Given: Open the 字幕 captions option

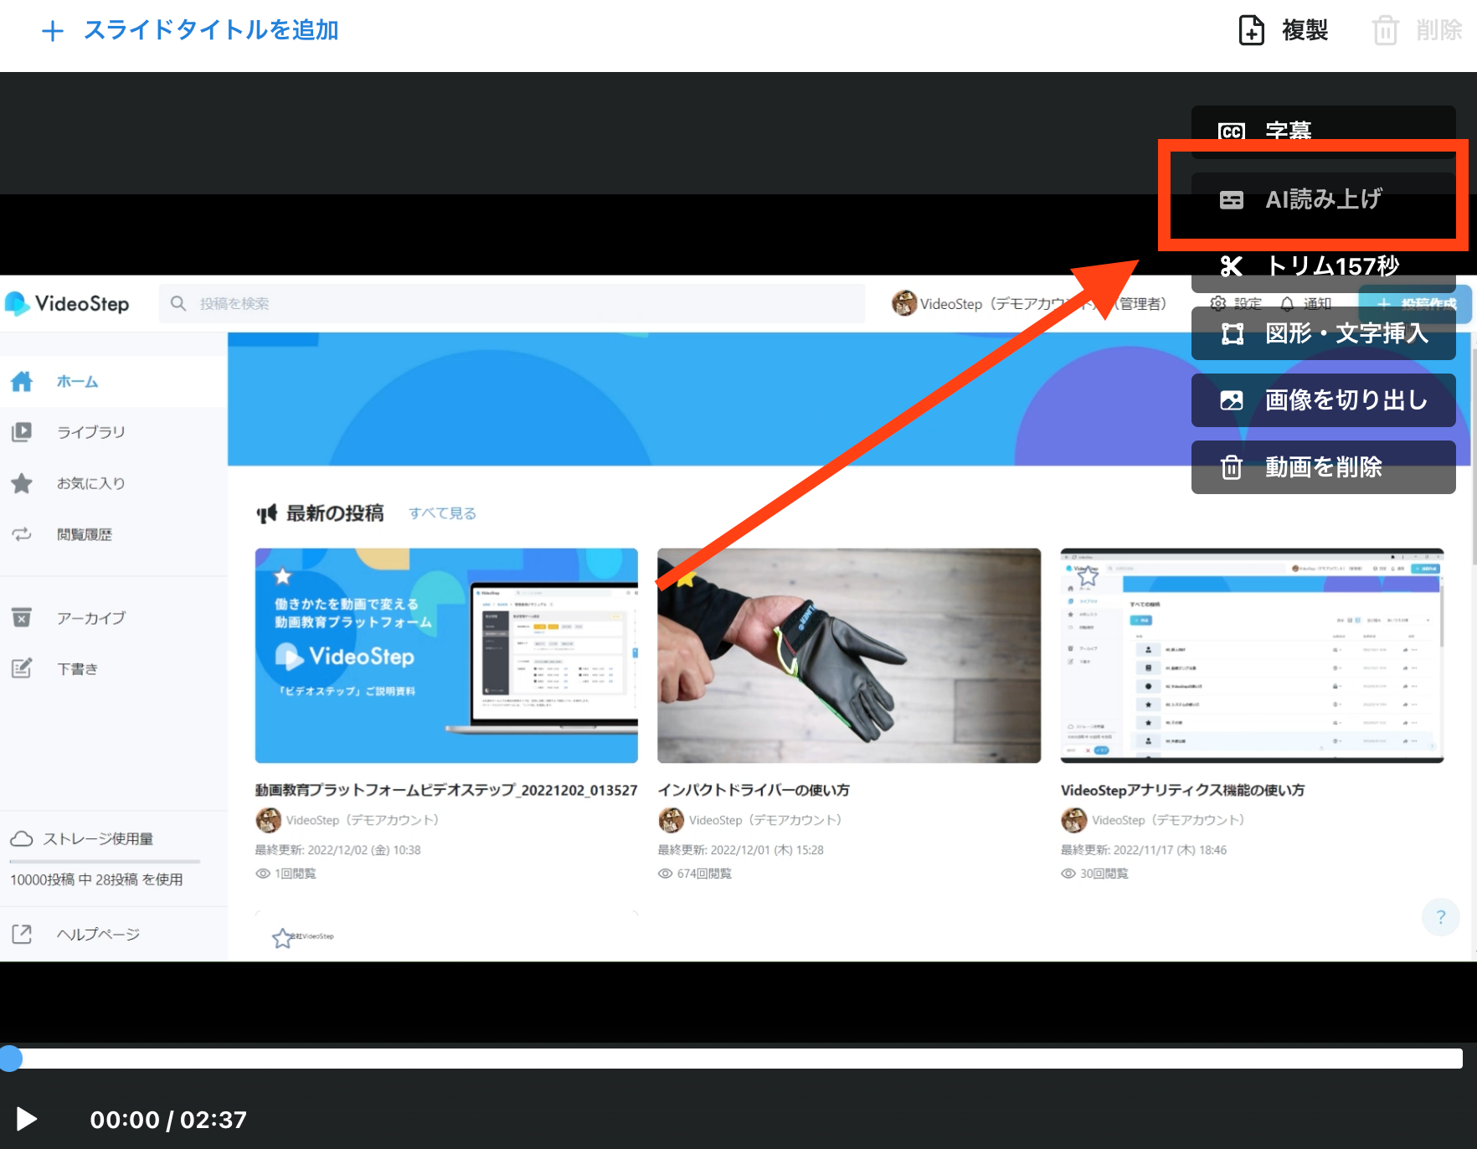Looking at the screenshot, I should pyautogui.click(x=1323, y=131).
